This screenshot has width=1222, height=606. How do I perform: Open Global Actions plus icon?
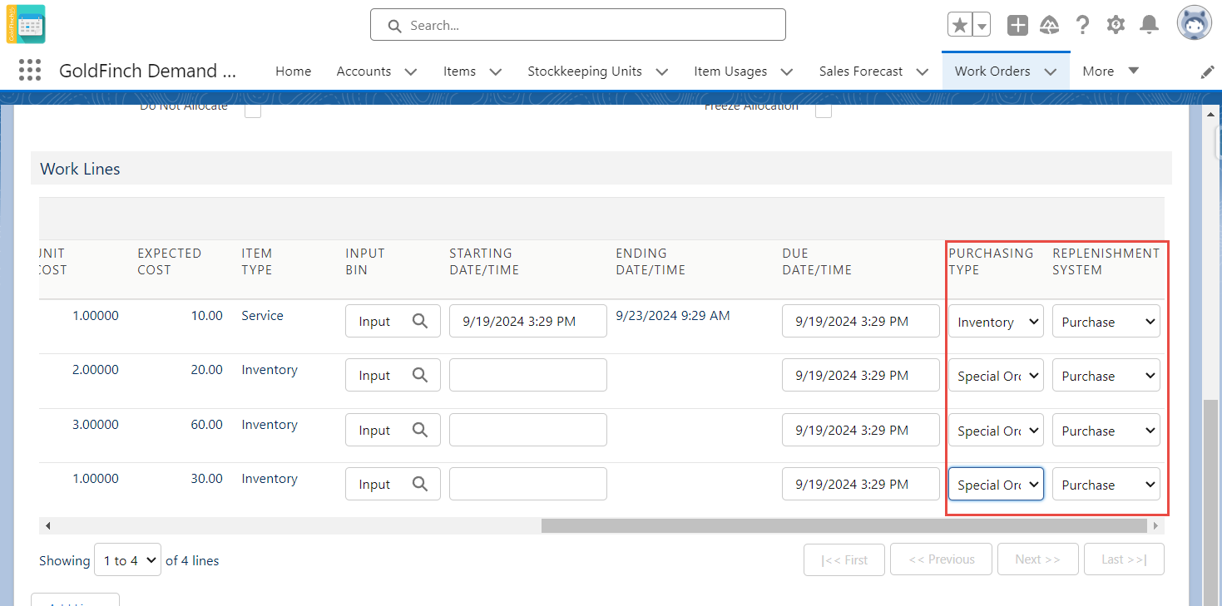coord(1017,25)
